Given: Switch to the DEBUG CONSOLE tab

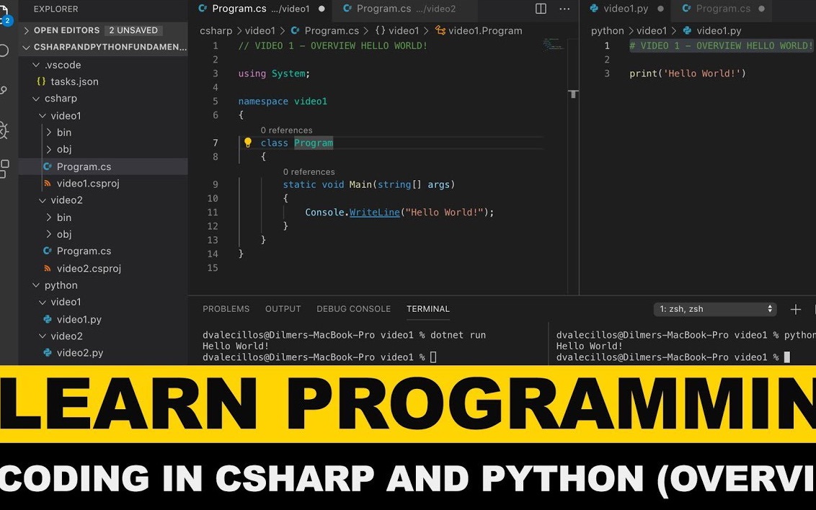Looking at the screenshot, I should tap(353, 308).
